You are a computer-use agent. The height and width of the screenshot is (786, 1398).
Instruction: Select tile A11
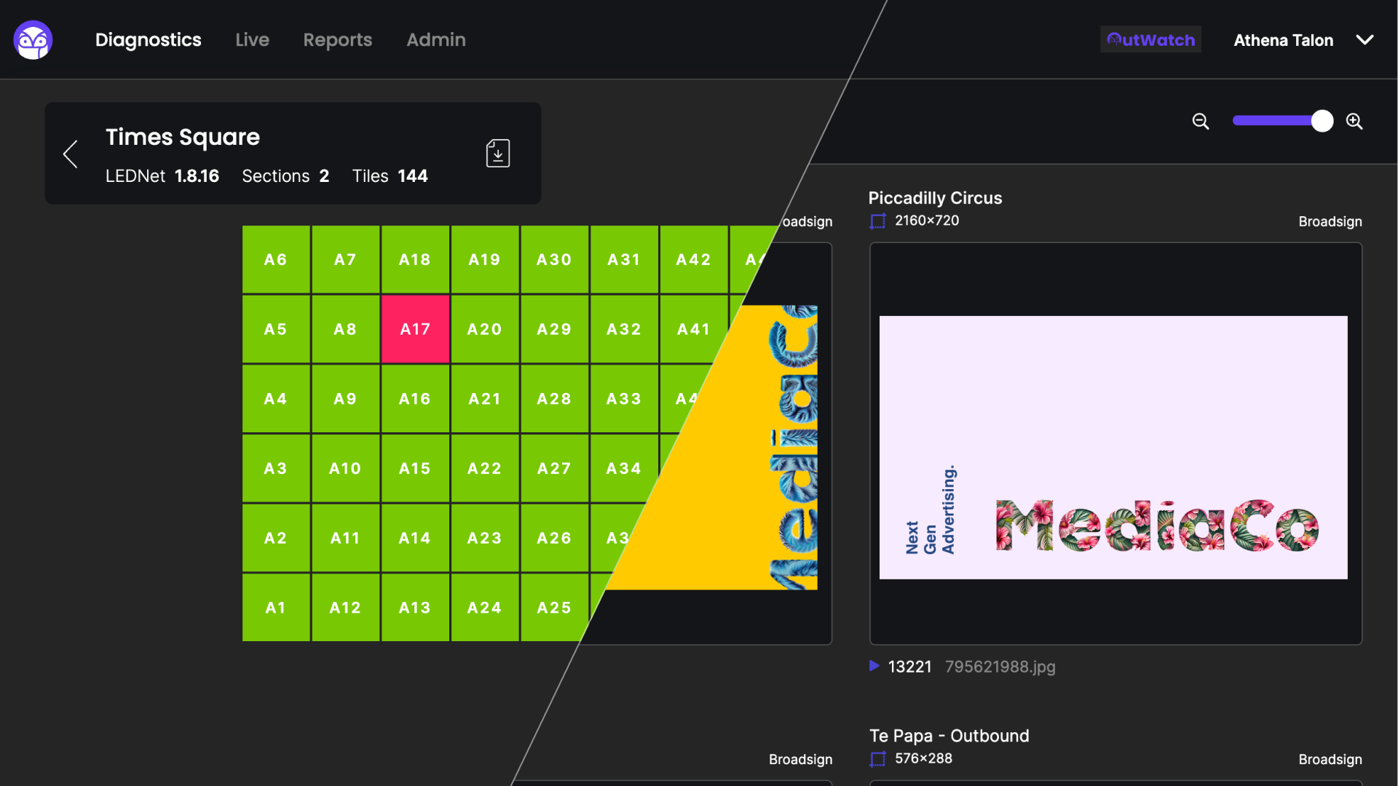345,538
